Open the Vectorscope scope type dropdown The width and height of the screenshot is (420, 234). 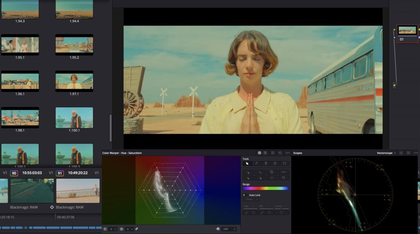click(386, 153)
